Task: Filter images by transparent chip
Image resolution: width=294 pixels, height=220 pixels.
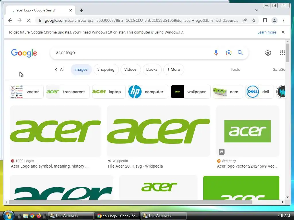Action: click(x=68, y=92)
